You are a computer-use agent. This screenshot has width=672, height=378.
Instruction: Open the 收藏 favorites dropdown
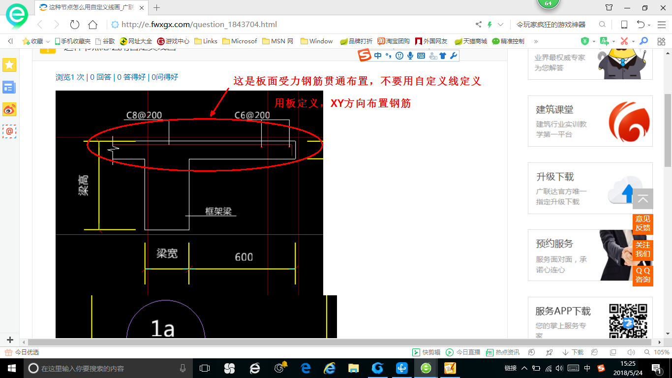coord(36,41)
